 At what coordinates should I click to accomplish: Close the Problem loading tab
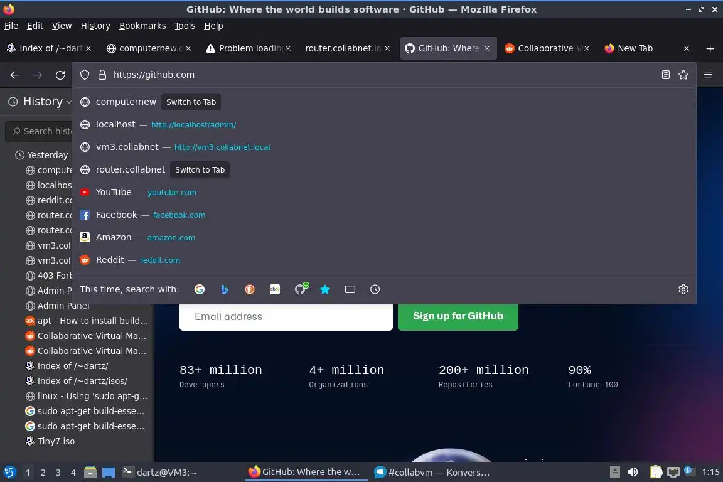(x=287, y=48)
